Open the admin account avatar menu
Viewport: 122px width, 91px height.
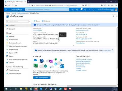click(116, 10)
